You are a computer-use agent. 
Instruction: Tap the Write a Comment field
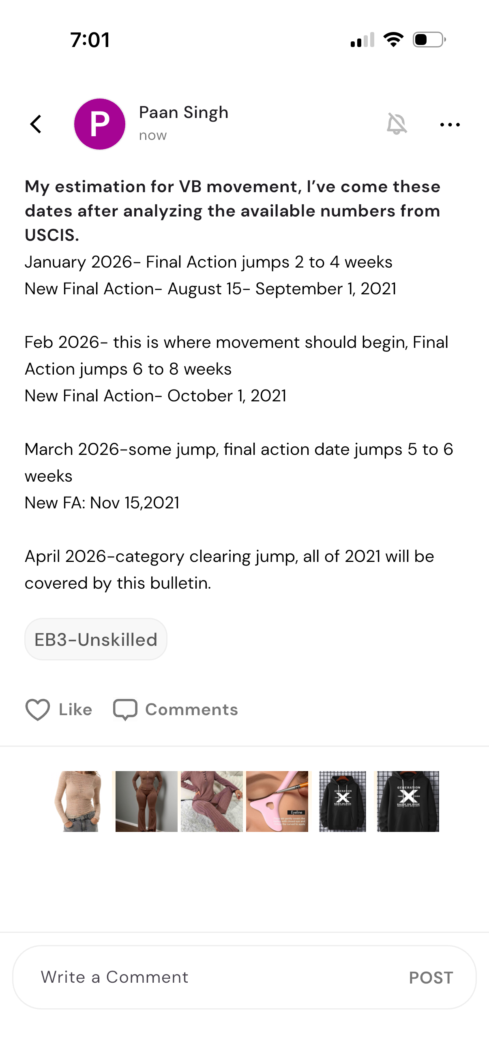pos(206,977)
